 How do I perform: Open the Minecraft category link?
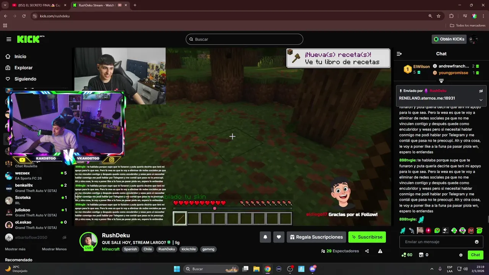pyautogui.click(x=111, y=249)
